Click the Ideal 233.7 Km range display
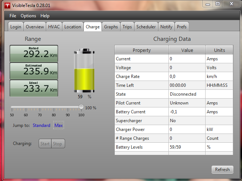242x181 pixels. coord(34,88)
